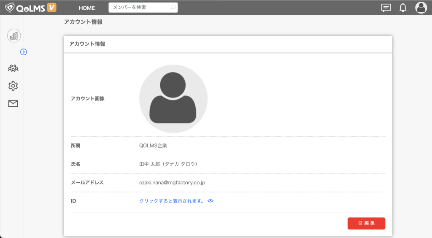Open settings via the gear icon
This screenshot has width=432, height=238.
pos(13,86)
